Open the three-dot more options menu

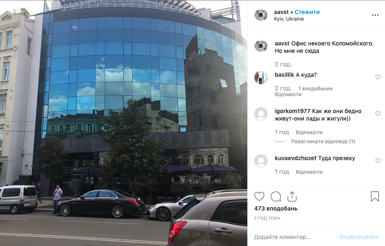click(x=375, y=15)
